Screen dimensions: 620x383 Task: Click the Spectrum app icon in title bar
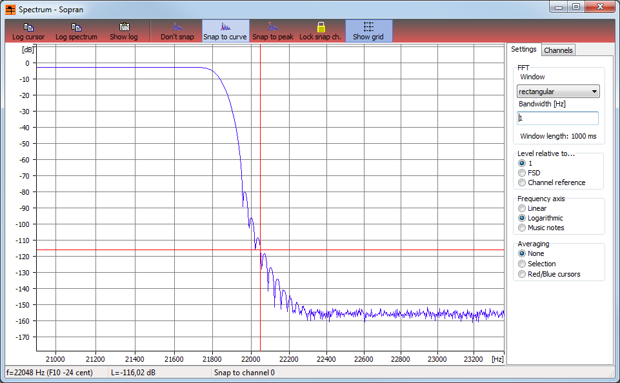(11, 10)
